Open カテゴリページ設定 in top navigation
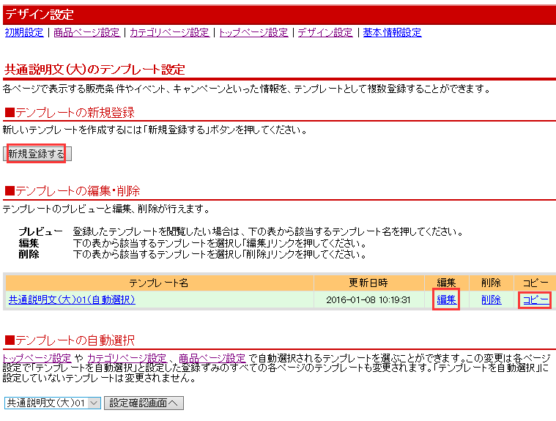556x421 pixels. pyautogui.click(x=170, y=33)
